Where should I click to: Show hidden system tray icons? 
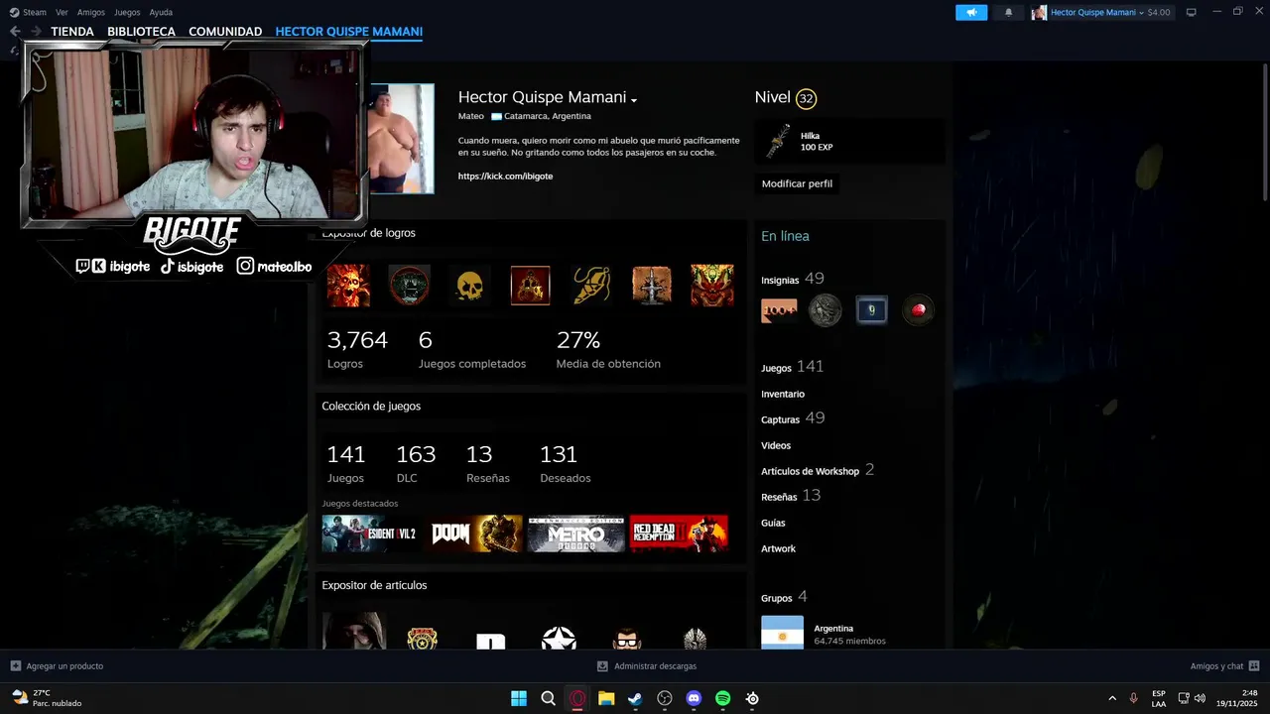1111,698
